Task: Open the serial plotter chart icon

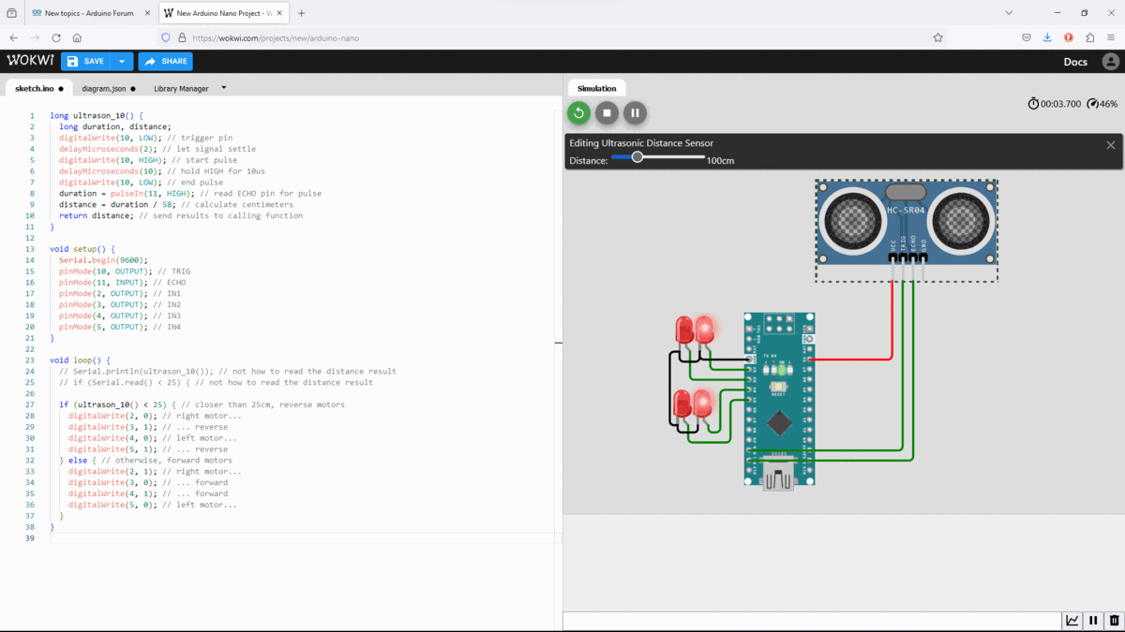Action: [1072, 620]
